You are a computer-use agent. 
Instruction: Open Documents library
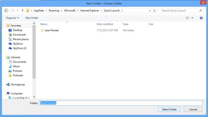[20, 62]
